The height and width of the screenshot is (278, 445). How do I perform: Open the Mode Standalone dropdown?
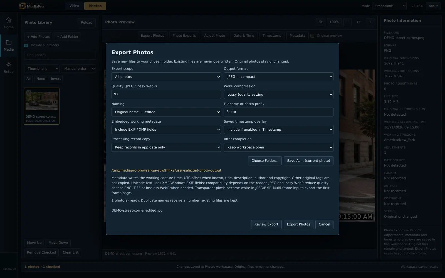[x=389, y=6]
